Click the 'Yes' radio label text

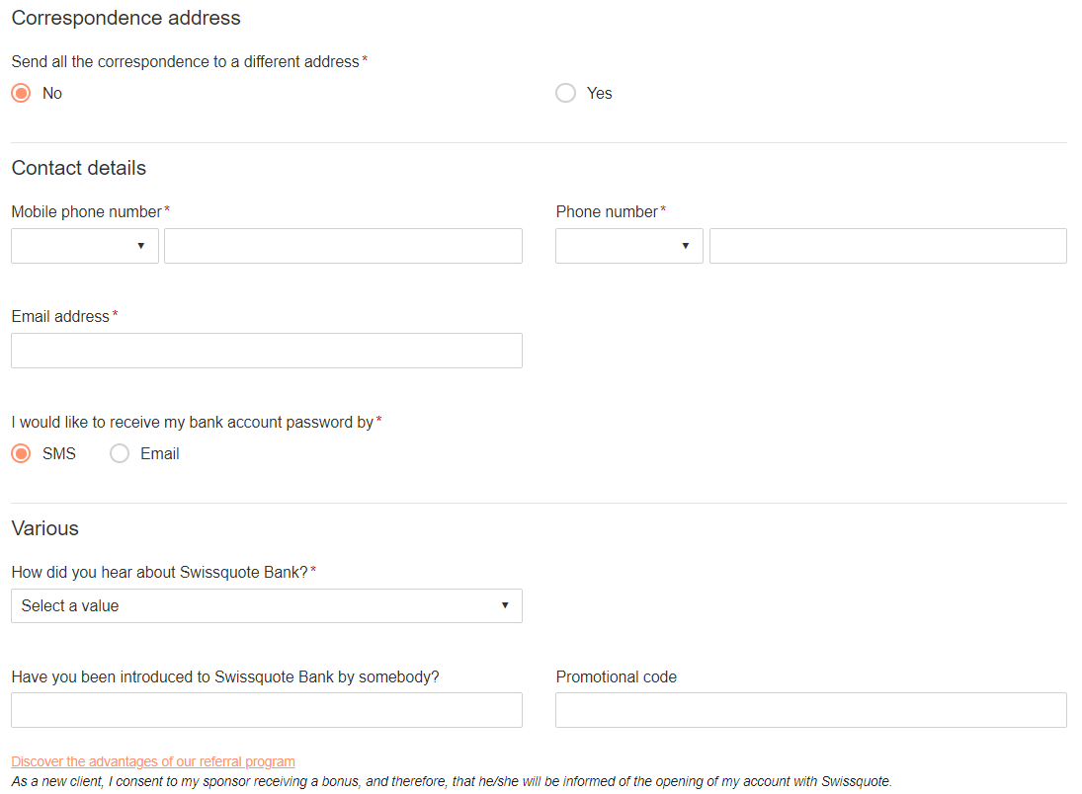(600, 93)
